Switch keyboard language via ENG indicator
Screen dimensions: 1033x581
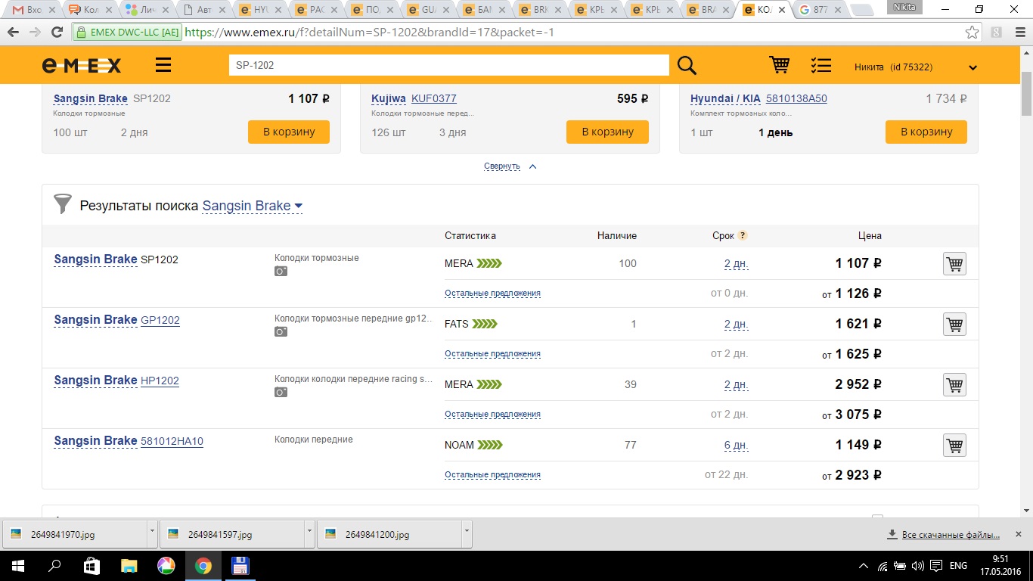pyautogui.click(x=958, y=566)
